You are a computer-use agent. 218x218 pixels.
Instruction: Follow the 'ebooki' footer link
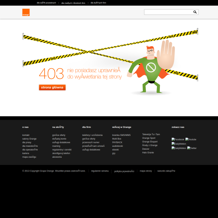point(116,149)
